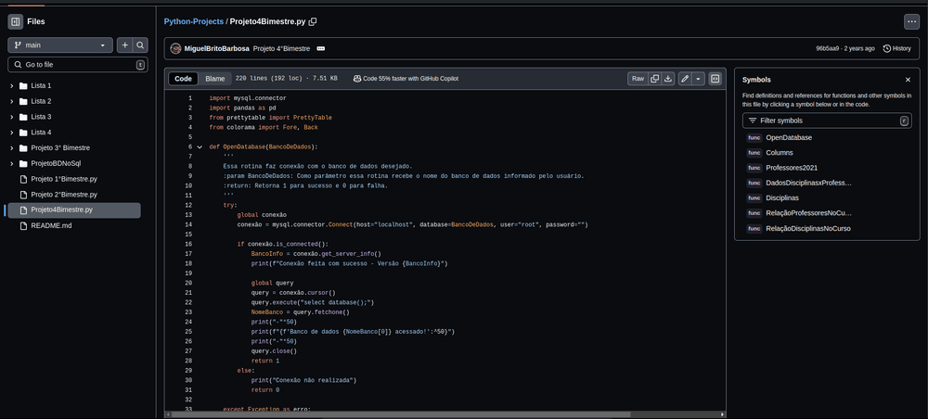Open Projeto 3° Bimestre folder

[x=60, y=147]
